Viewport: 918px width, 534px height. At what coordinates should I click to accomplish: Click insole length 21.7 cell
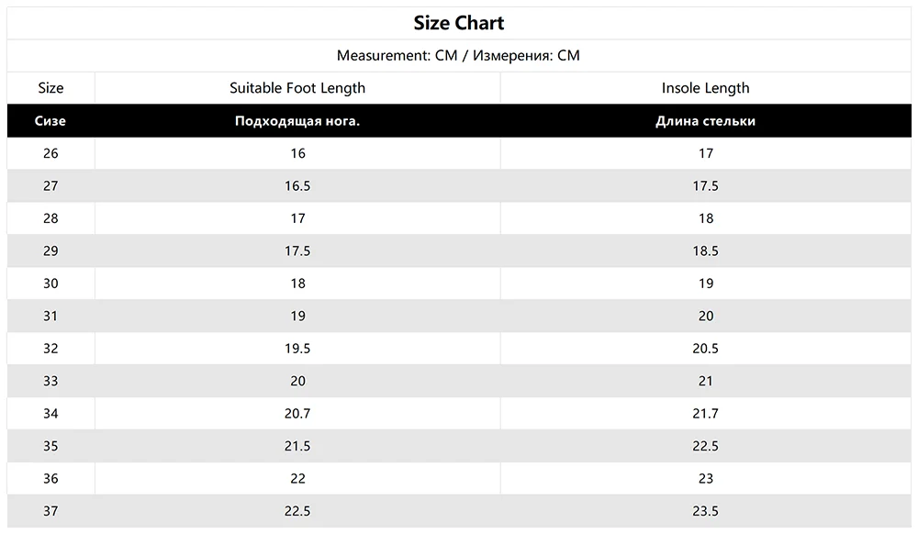click(x=705, y=414)
